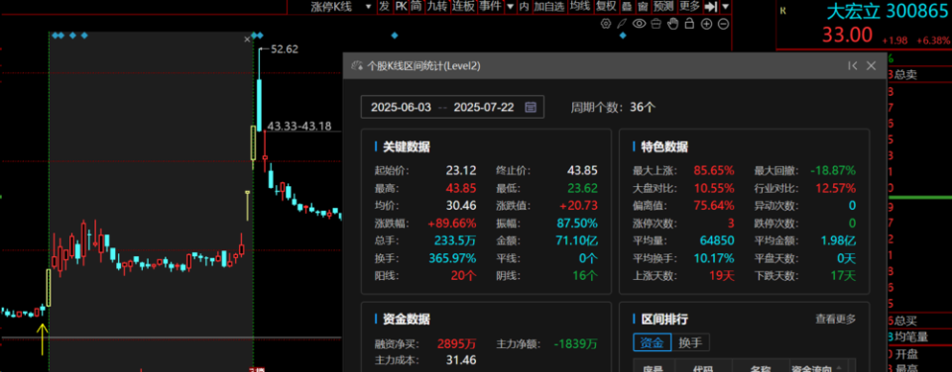
Task: Select the 资金 tab in 区间排行
Action: click(x=653, y=342)
